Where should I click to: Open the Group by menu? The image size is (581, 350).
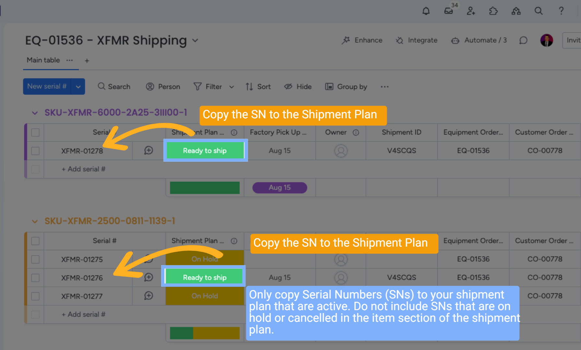pyautogui.click(x=346, y=87)
